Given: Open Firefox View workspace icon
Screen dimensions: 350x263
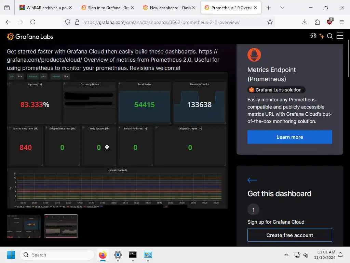Looking at the screenshot, I should coord(7,8).
